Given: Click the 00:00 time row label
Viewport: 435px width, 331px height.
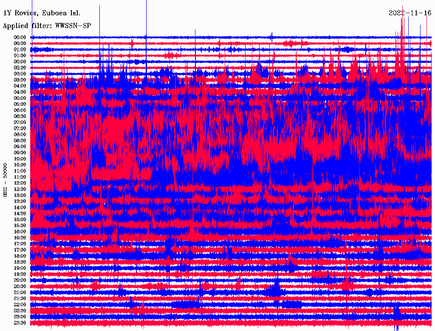Looking at the screenshot, I should 20,37.
